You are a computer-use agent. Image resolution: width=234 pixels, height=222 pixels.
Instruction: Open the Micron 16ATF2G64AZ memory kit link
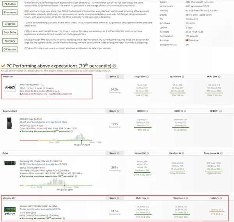click(38, 206)
